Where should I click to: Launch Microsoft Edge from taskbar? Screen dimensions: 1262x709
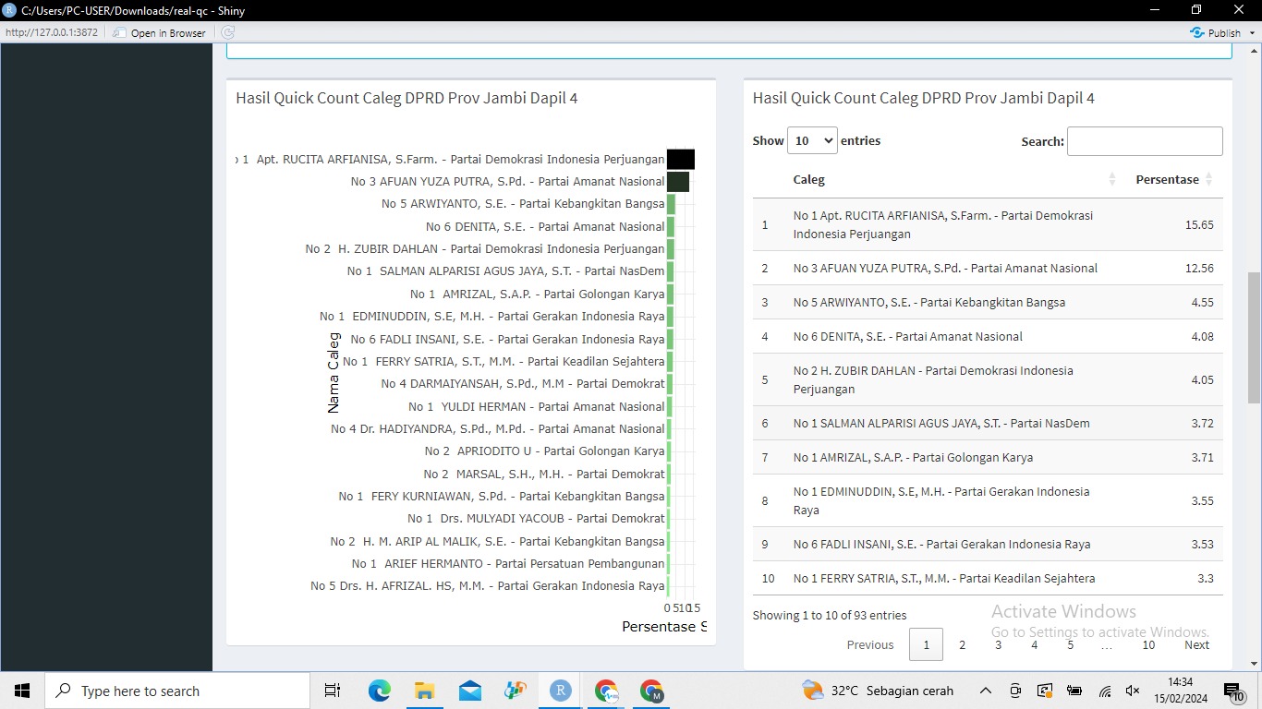(379, 691)
